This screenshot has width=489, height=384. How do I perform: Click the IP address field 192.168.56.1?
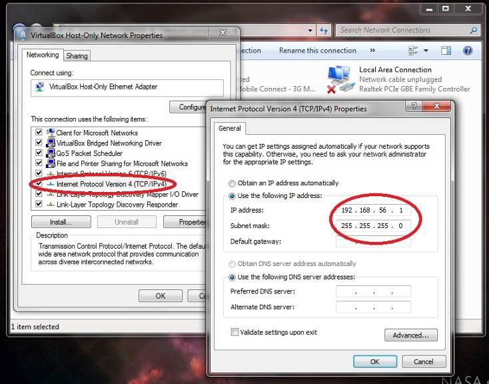[x=373, y=210]
